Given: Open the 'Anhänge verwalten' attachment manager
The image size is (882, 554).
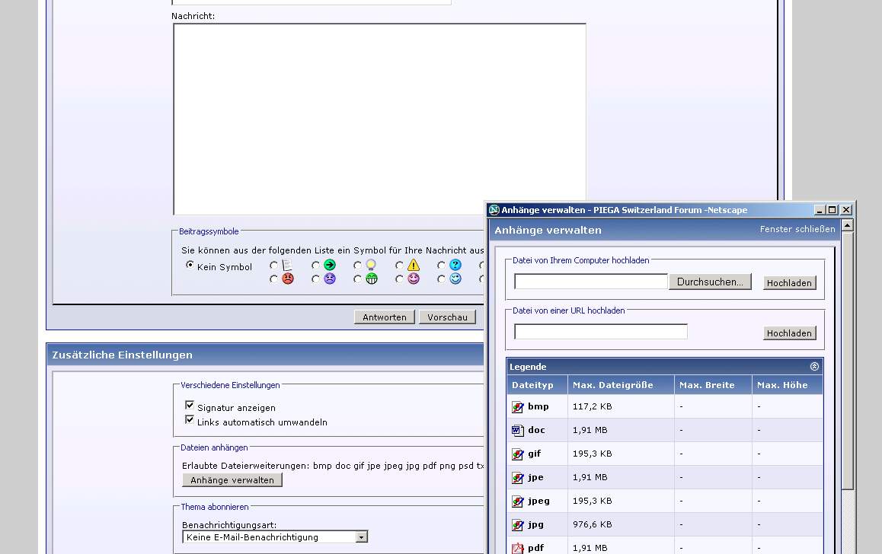Looking at the screenshot, I should click(232, 480).
